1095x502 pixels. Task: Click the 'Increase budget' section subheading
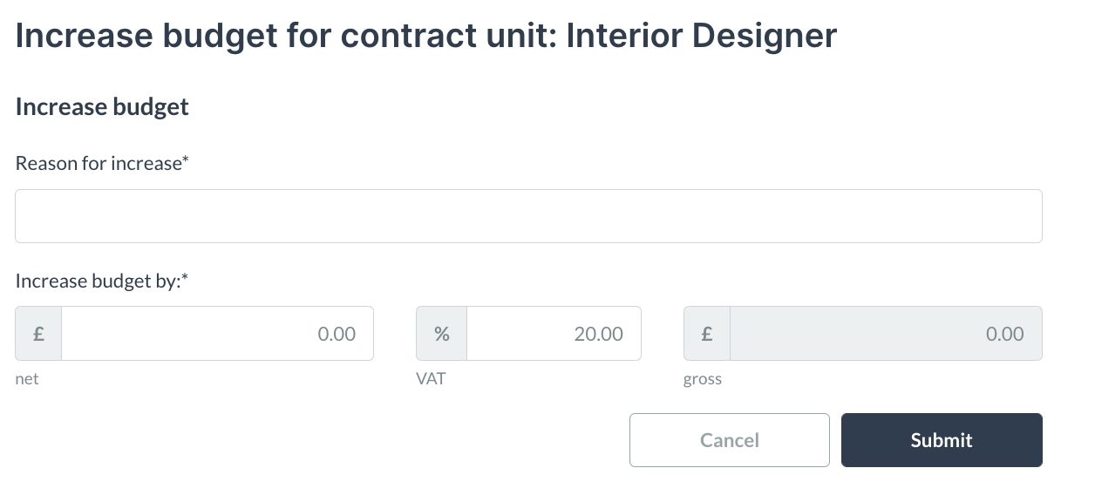click(x=102, y=107)
